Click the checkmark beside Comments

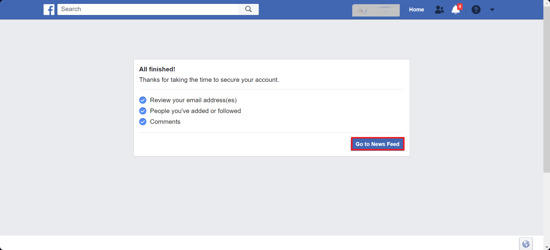click(142, 121)
